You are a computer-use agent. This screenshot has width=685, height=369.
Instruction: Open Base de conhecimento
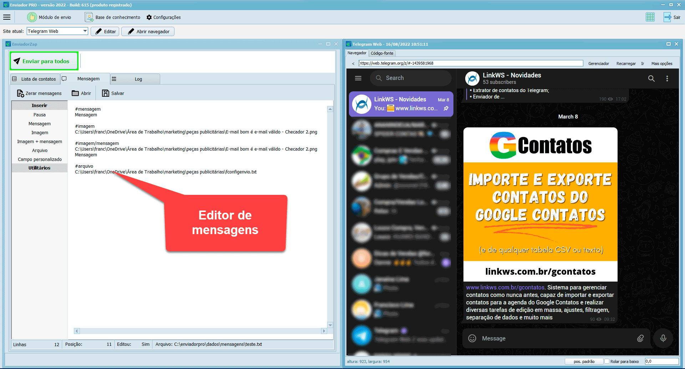pos(113,17)
